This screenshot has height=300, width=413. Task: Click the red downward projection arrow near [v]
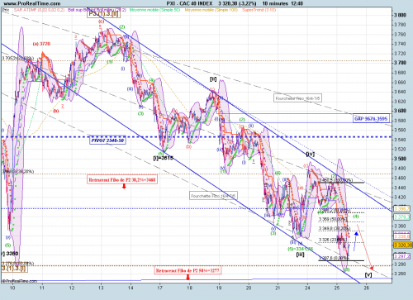click(x=365, y=248)
